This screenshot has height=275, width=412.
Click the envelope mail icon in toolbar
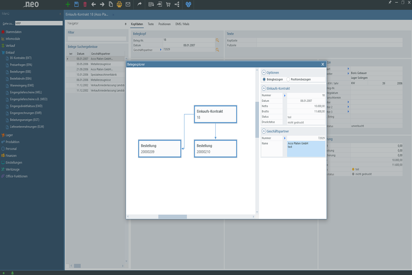[x=128, y=4]
